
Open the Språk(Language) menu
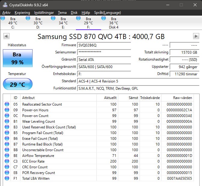(x=107, y=13)
